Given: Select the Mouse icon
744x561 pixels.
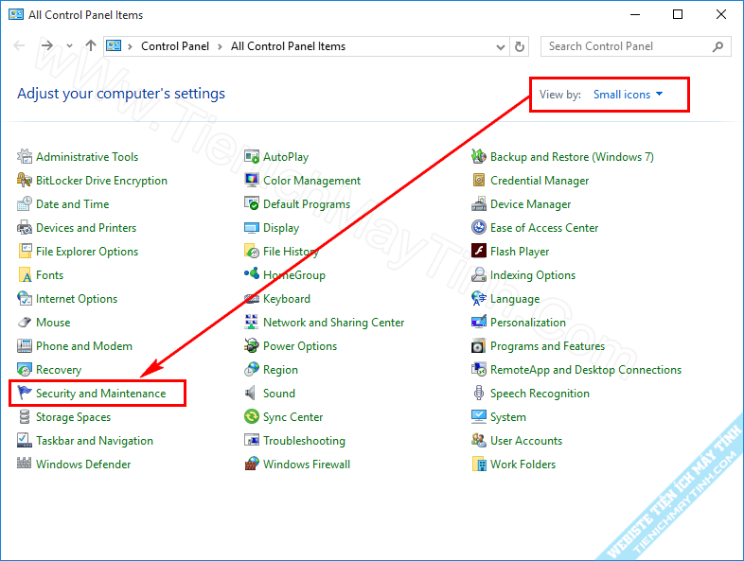Looking at the screenshot, I should [25, 323].
